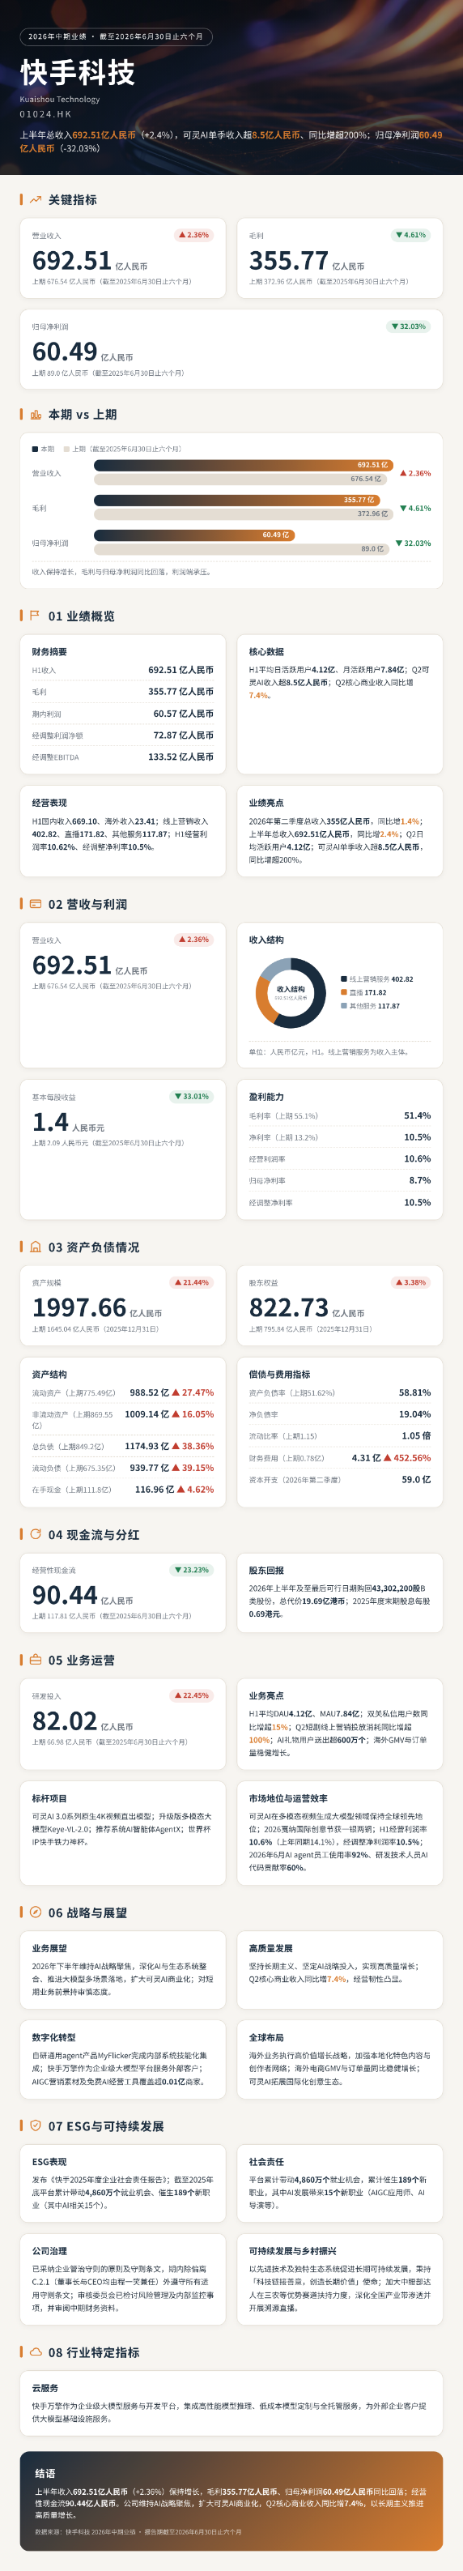This screenshot has width=463, height=2571.
Task: Click the 业绩亮点 card heading
Action: 266,803
